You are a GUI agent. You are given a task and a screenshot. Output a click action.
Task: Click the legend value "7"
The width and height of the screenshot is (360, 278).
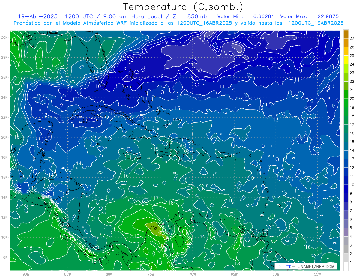(x=351, y=211)
